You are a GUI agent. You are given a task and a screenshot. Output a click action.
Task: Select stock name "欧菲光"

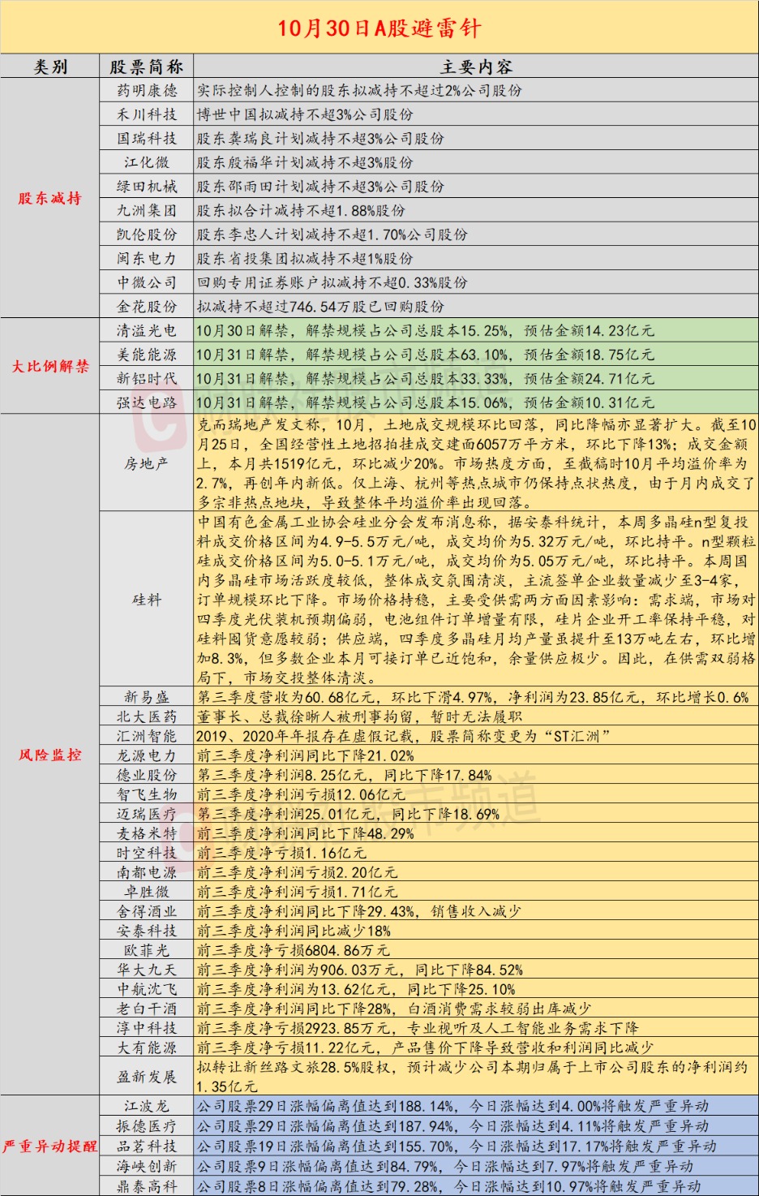coord(147,950)
